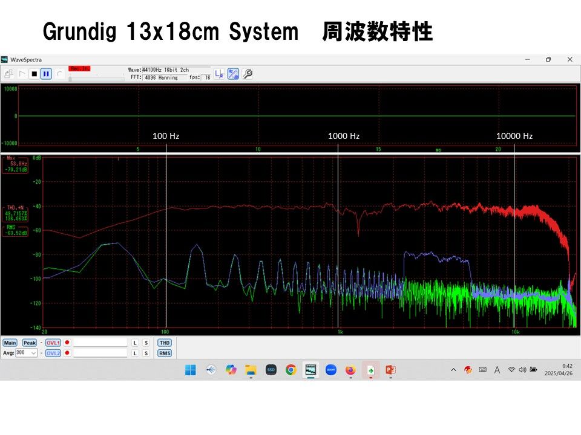Open the Copilot taskbar icon
The height and width of the screenshot is (435, 581).
(x=231, y=370)
